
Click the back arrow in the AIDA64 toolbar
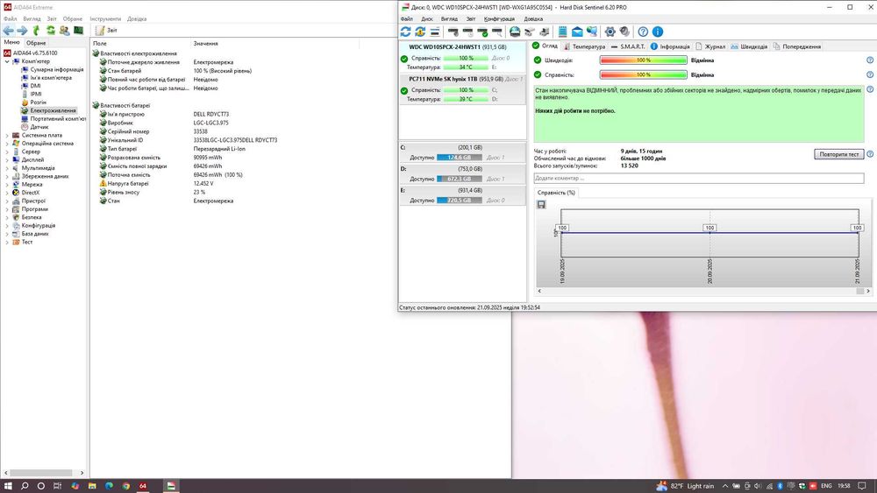coord(8,30)
